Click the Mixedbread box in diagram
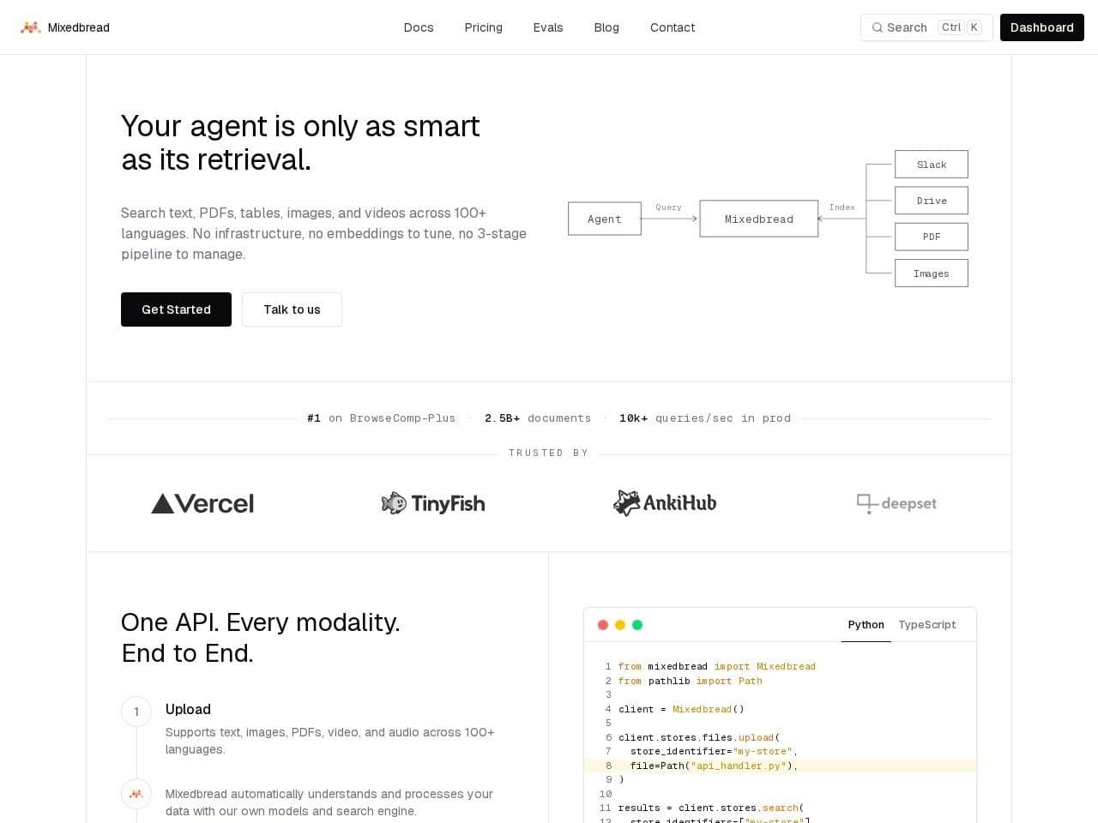The width and height of the screenshot is (1098, 823). [759, 219]
